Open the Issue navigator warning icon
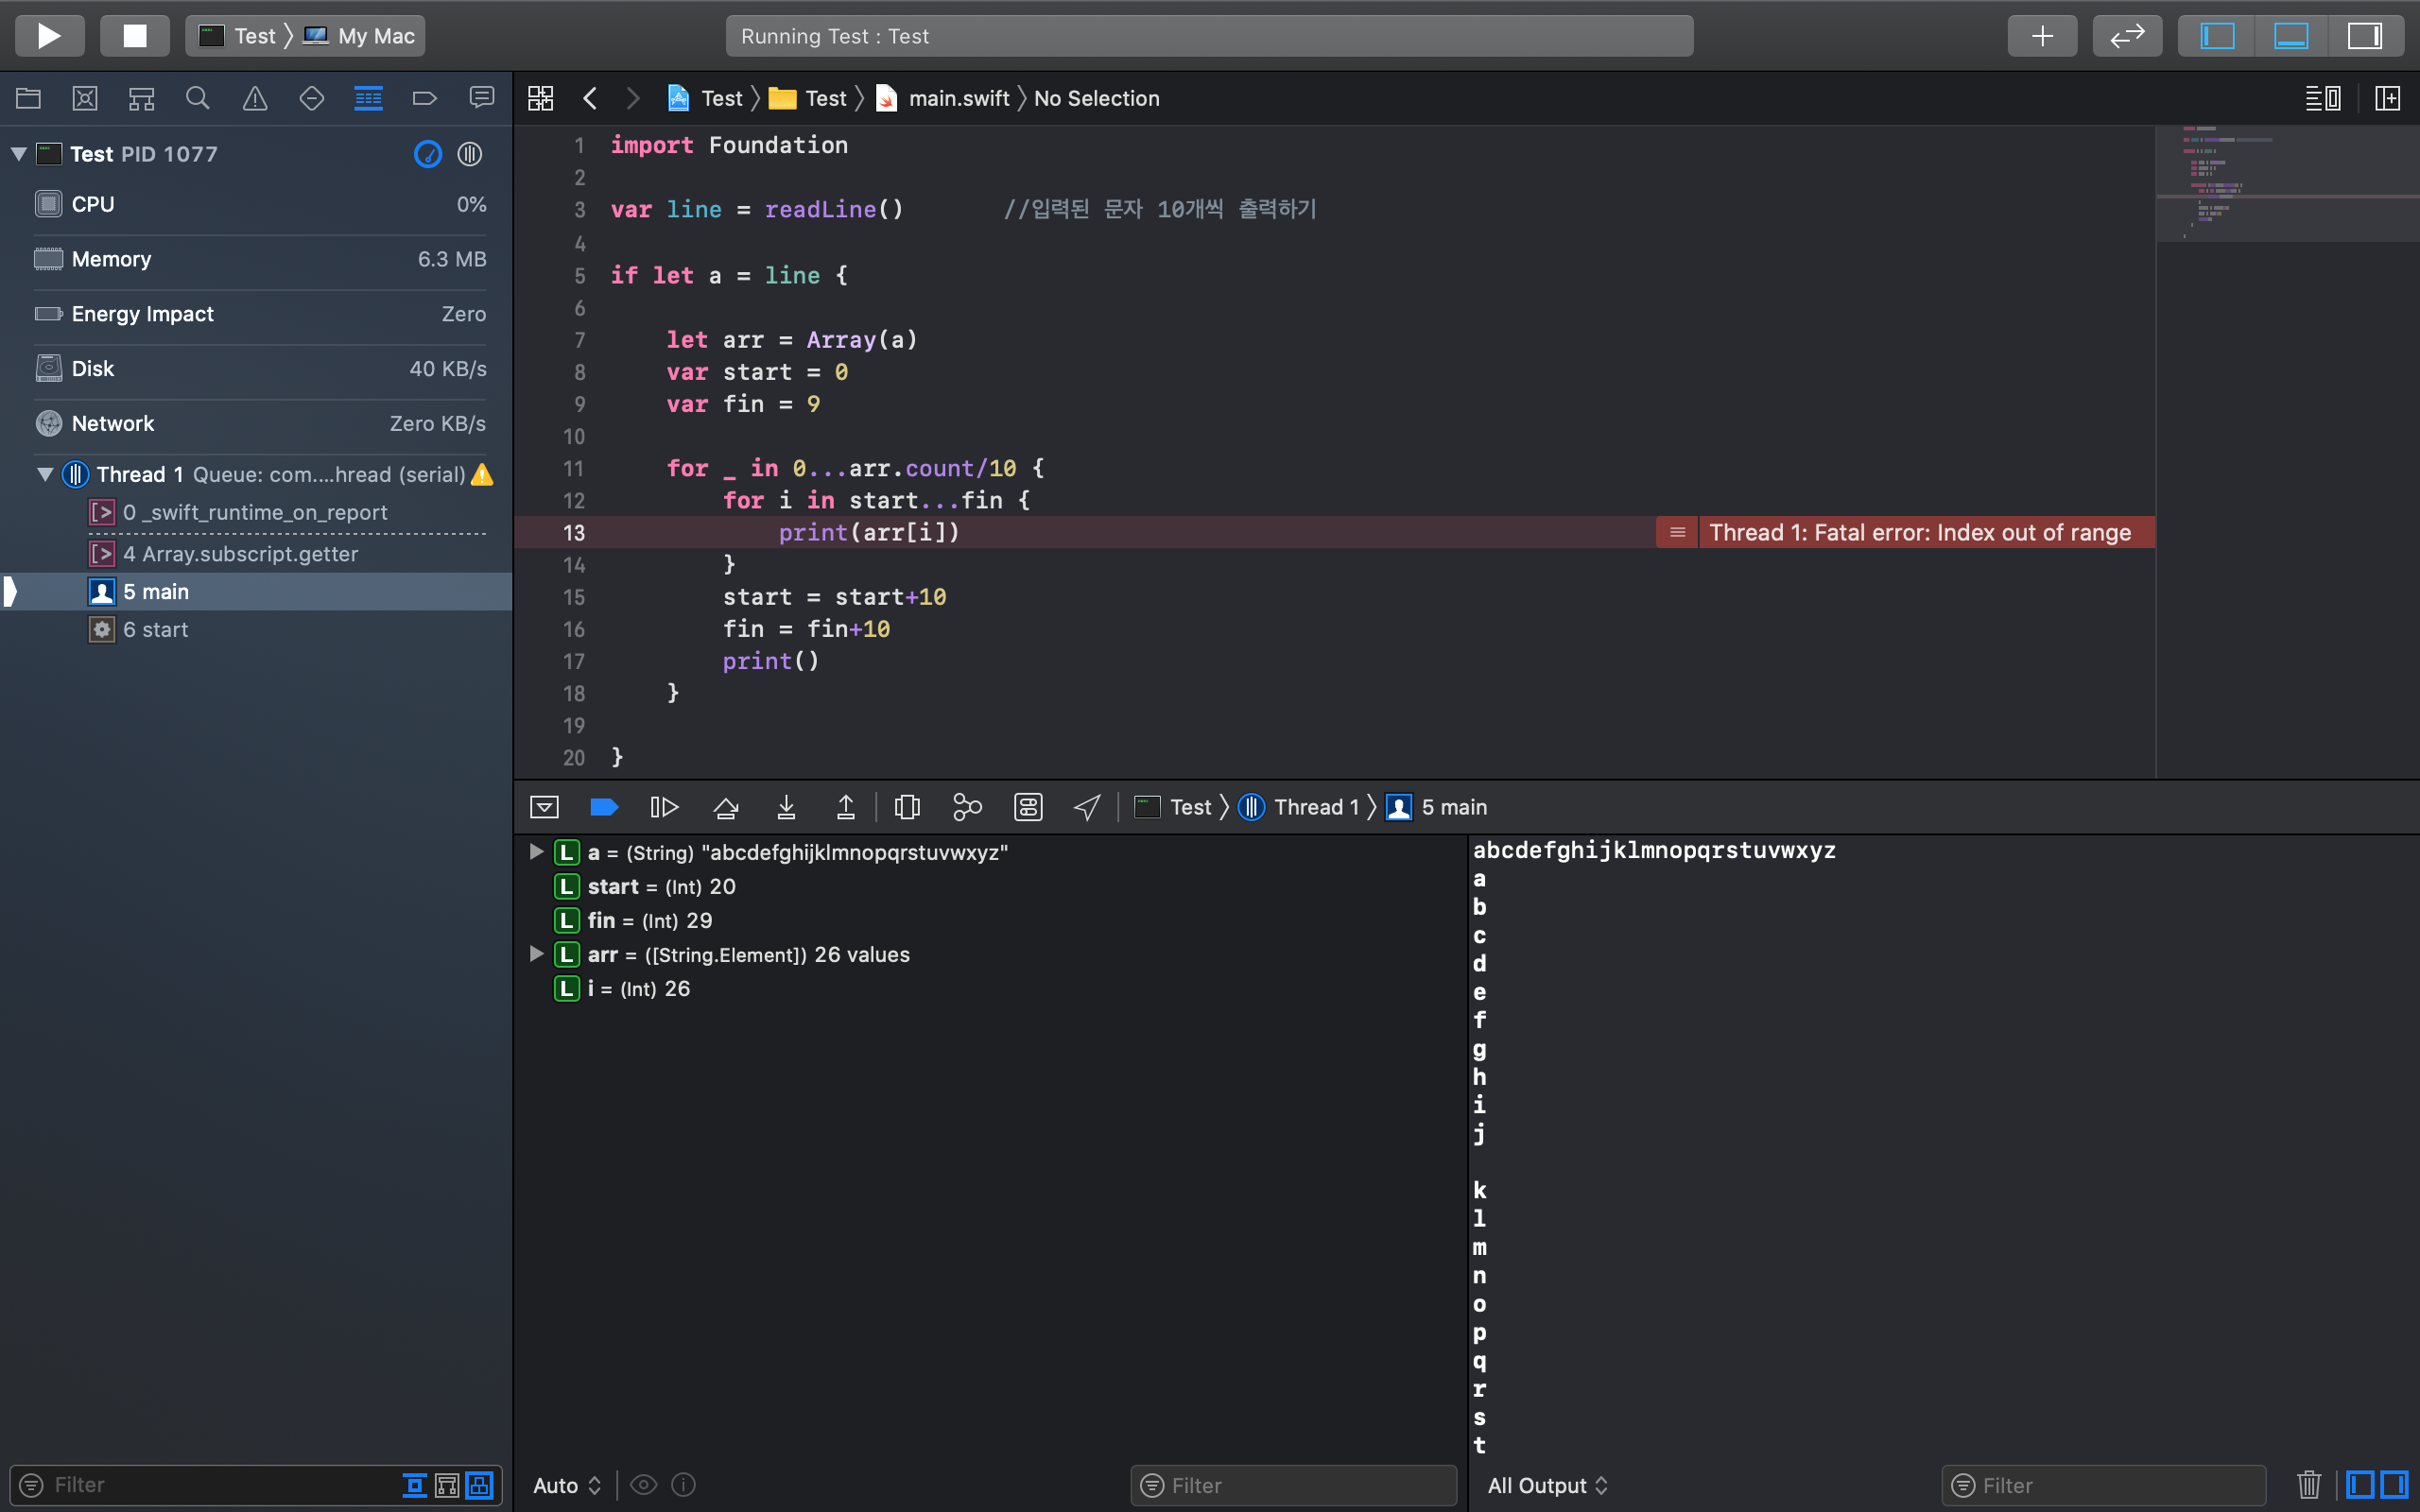 [x=255, y=98]
